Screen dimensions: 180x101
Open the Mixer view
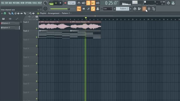point(149,9)
